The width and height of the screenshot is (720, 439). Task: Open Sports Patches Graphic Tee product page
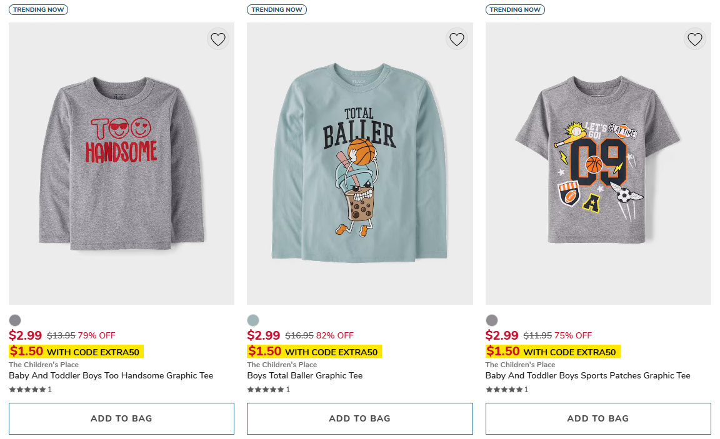(x=587, y=375)
